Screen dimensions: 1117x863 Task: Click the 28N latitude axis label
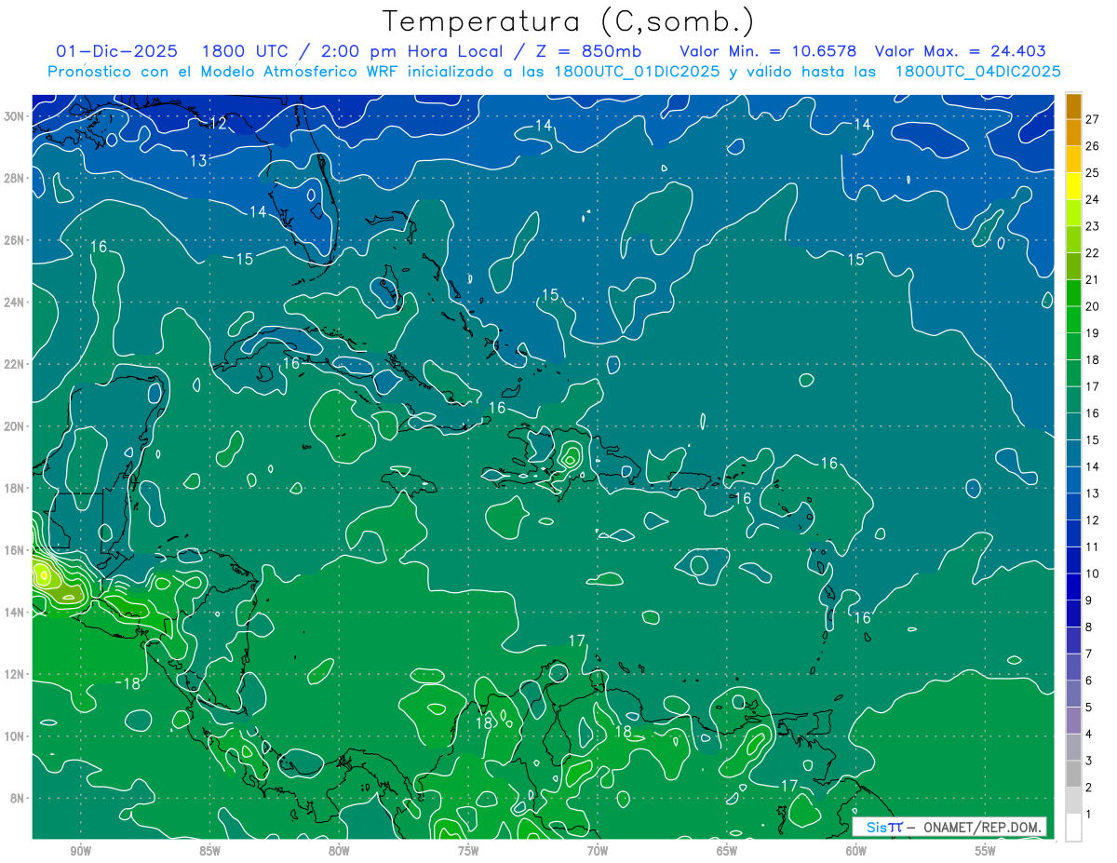tap(15, 178)
